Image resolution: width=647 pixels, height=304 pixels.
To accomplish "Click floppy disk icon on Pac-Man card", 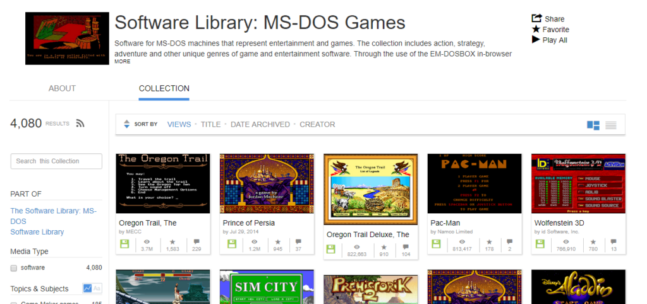I will coord(436,244).
